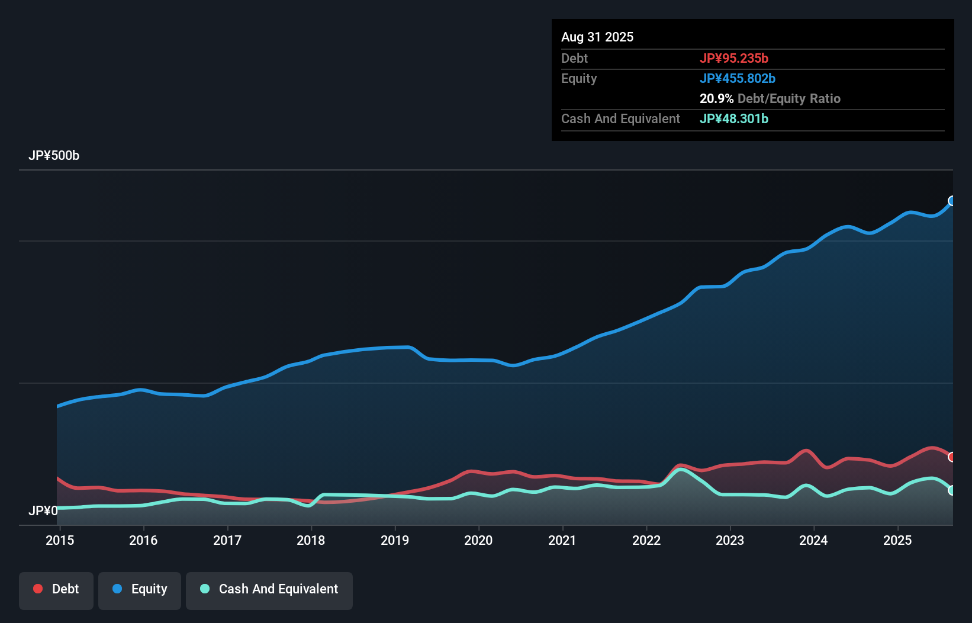Screen dimensions: 972x623
Task: Click the blue Equity area fill on the chart
Action: coord(474,415)
